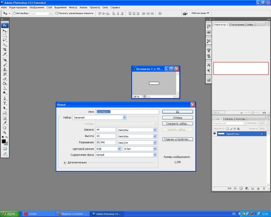Click the trash icon in the Layers panel

pos(264,189)
